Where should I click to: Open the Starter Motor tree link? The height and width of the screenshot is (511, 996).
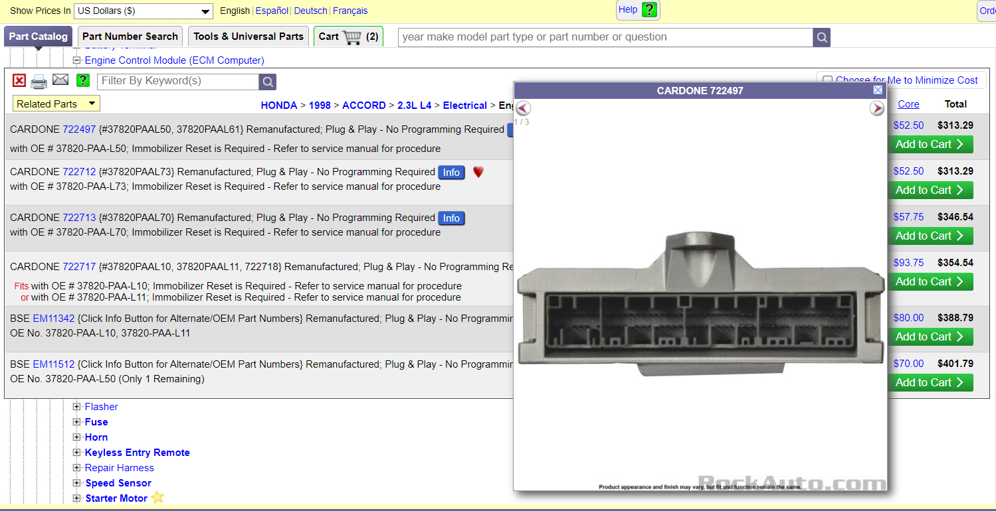pyautogui.click(x=116, y=498)
